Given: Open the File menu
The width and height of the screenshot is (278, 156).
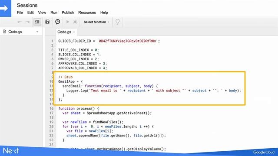Looking at the screenshot, I should 20,13.
